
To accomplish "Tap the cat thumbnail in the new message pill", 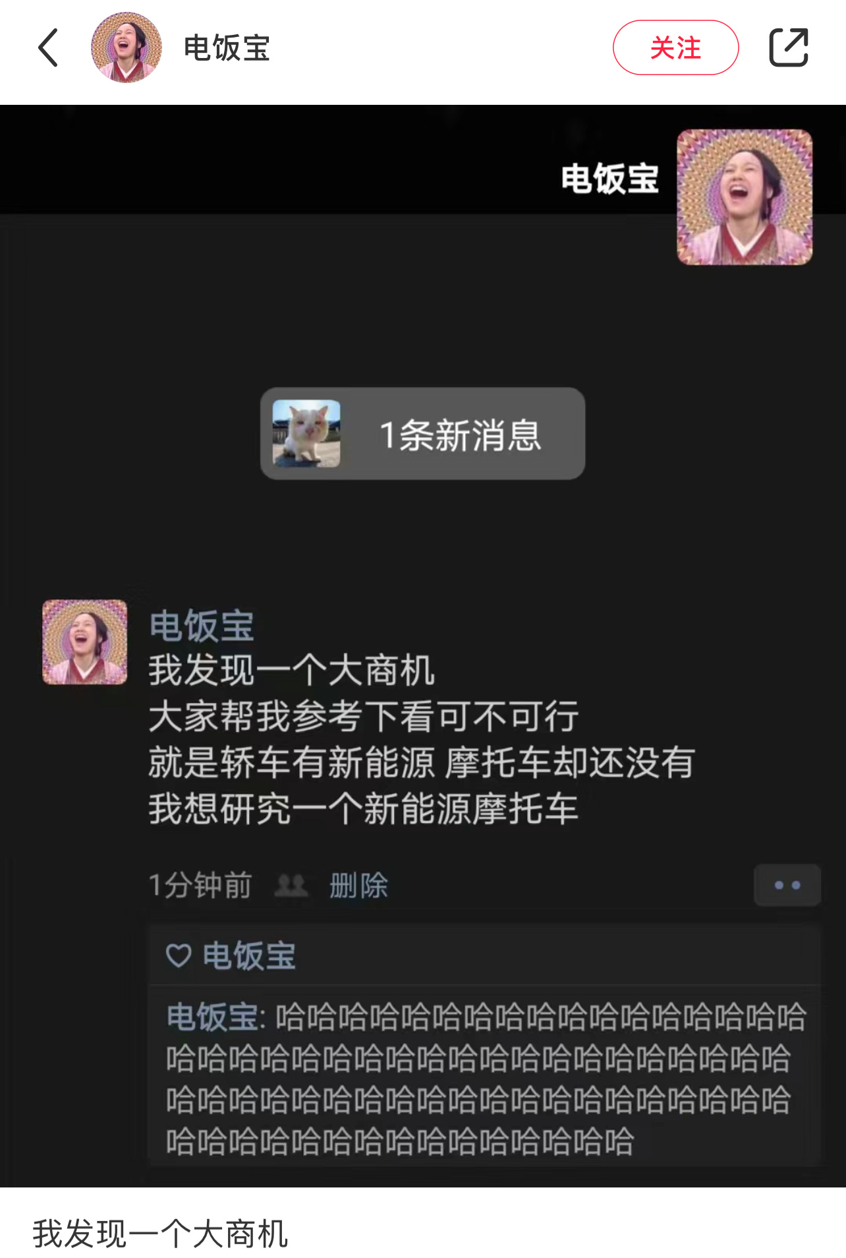I will pyautogui.click(x=306, y=433).
